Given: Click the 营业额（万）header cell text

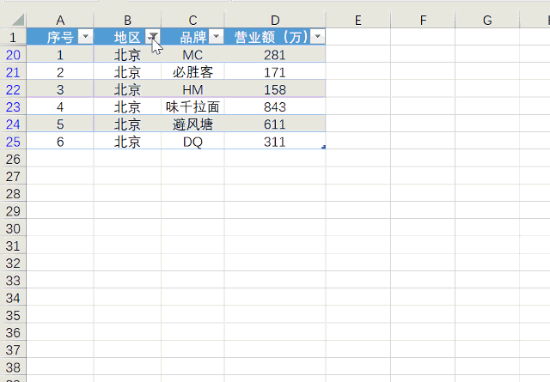Looking at the screenshot, I should [272, 37].
